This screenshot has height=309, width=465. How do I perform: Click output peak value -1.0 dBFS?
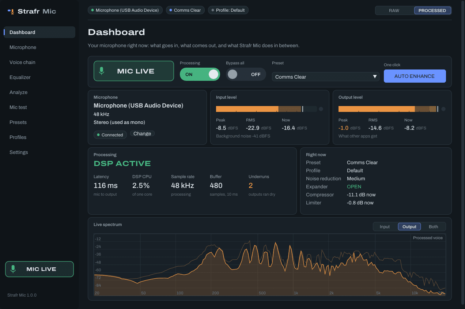click(x=349, y=128)
